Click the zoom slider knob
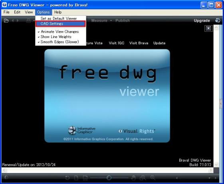Screen dimensions: 224x184 (x=109, y=178)
